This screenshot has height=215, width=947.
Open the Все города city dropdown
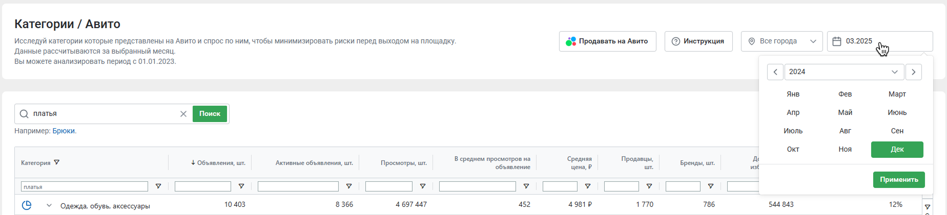[x=781, y=41]
